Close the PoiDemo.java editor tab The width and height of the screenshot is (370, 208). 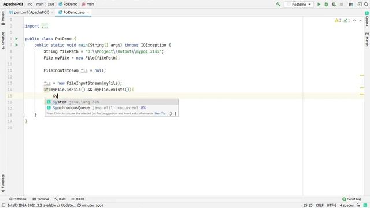click(88, 12)
